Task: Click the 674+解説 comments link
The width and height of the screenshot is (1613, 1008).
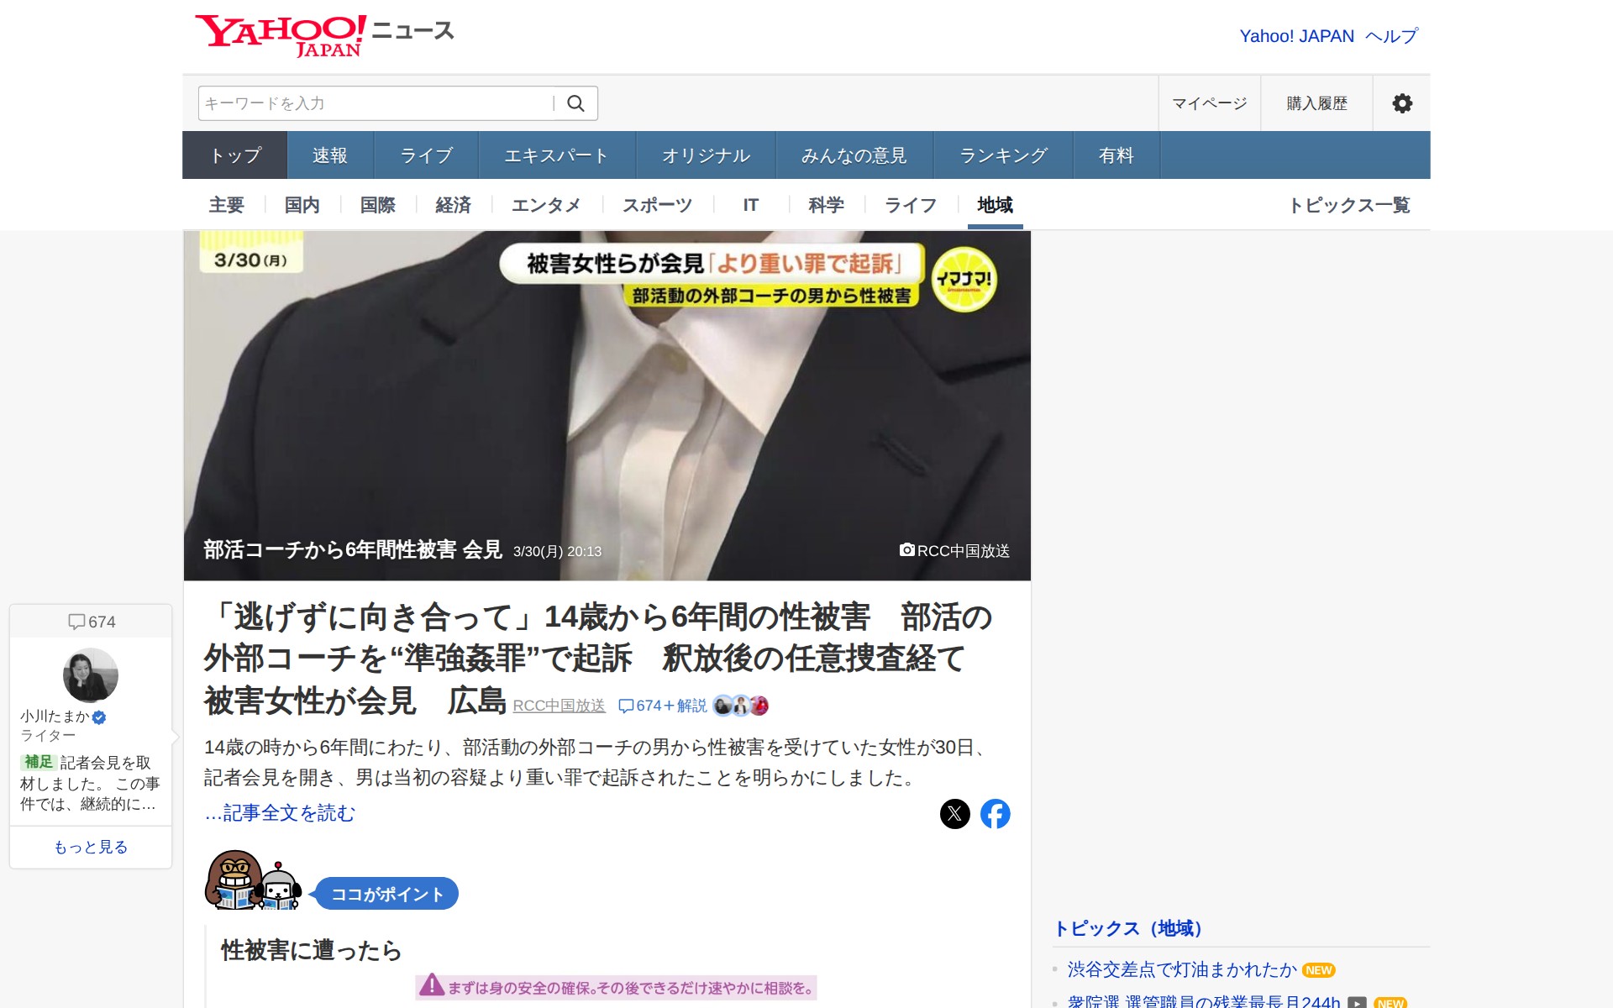Action: click(x=662, y=706)
